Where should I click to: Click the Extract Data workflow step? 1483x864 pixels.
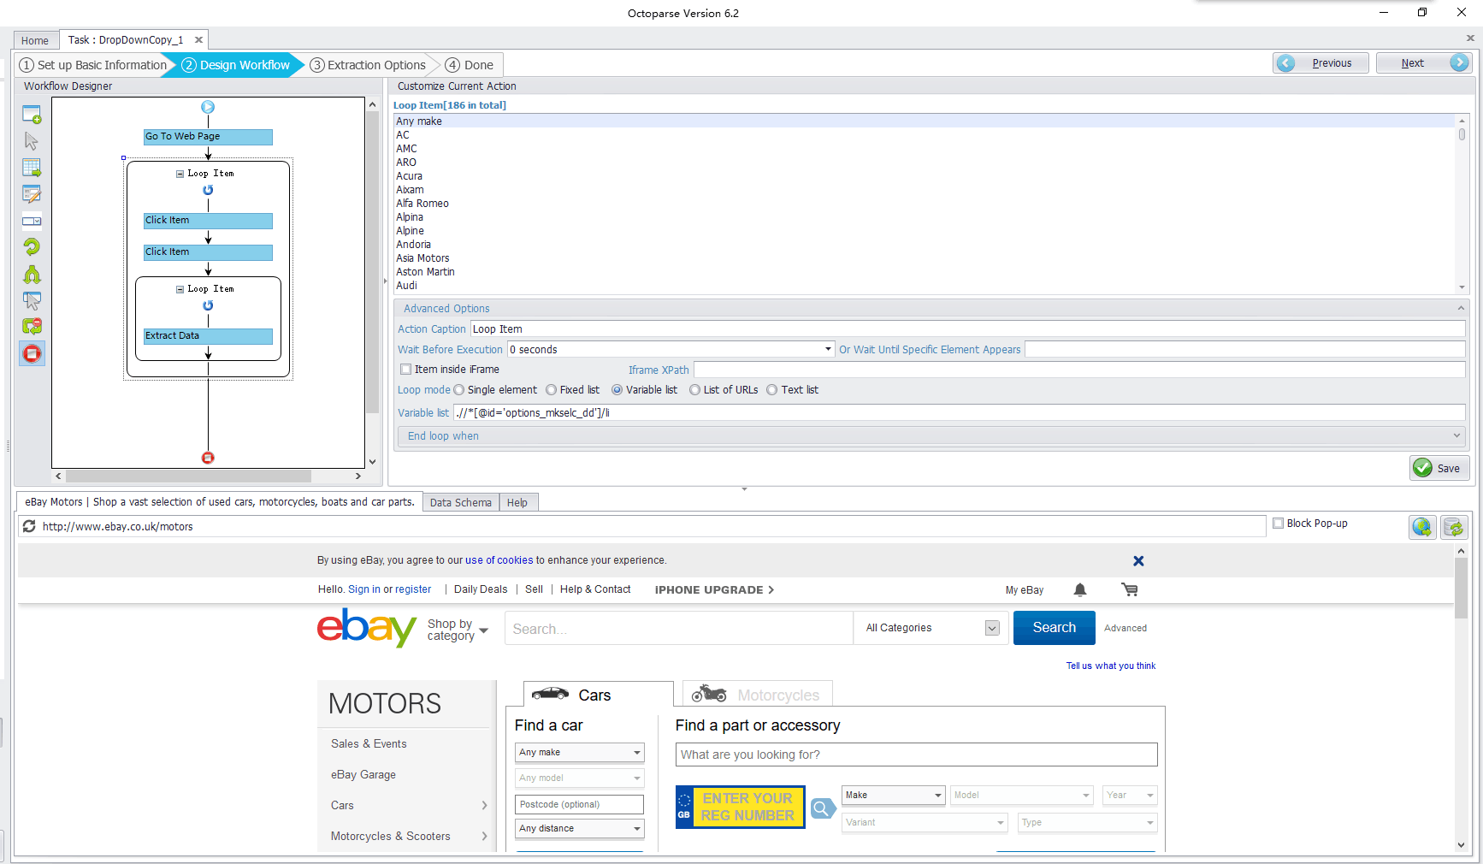(x=208, y=336)
